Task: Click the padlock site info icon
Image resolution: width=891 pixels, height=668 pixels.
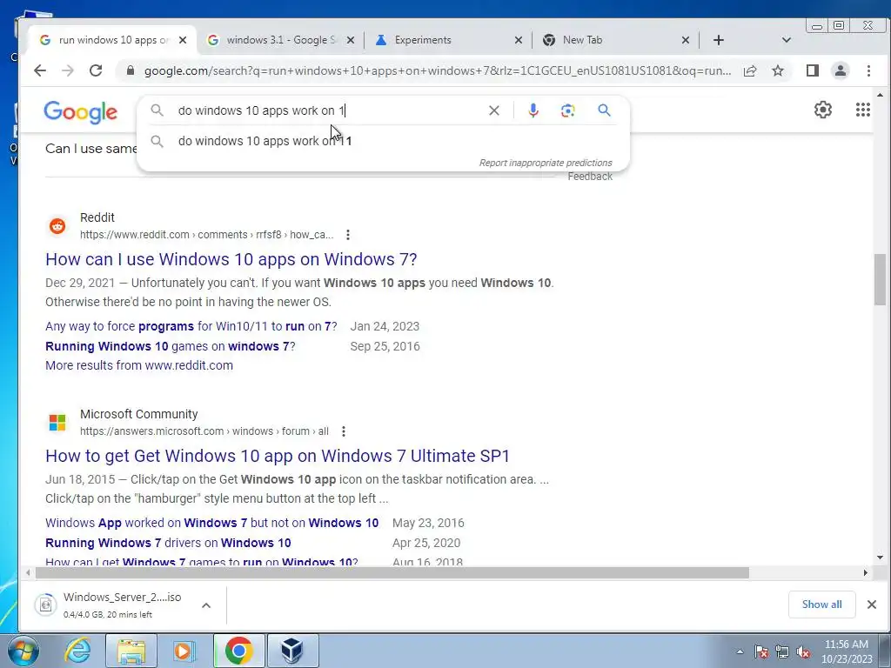Action: click(x=131, y=70)
